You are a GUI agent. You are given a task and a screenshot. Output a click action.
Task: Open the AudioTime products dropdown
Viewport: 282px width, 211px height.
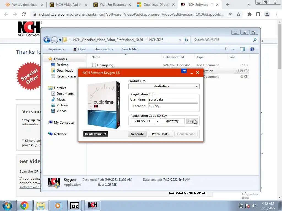tap(164, 86)
